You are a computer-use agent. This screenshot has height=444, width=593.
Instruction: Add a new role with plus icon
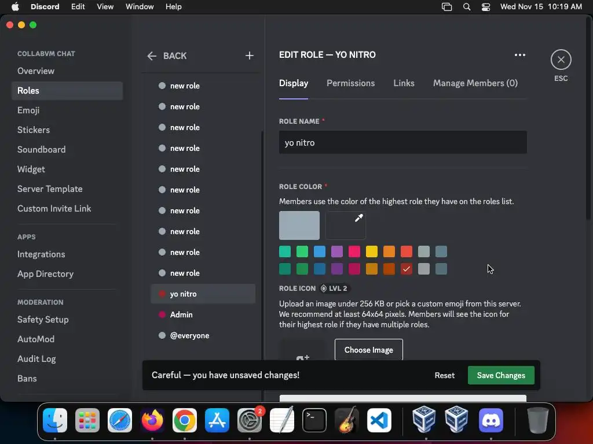point(249,56)
